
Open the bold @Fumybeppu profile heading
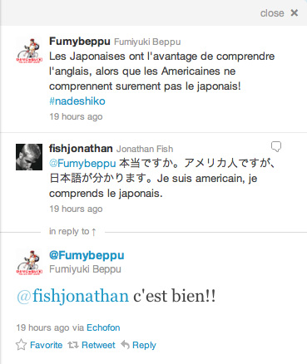(x=87, y=255)
